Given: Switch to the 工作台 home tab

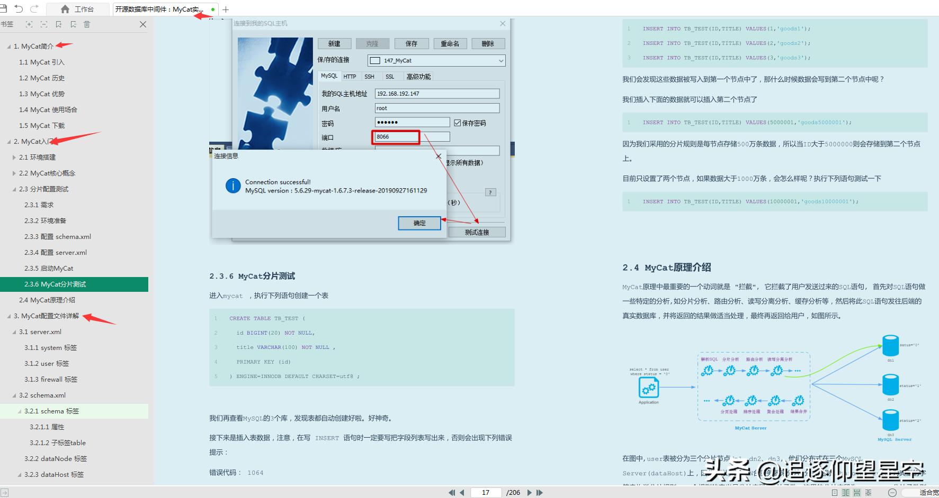Looking at the screenshot, I should (x=86, y=8).
